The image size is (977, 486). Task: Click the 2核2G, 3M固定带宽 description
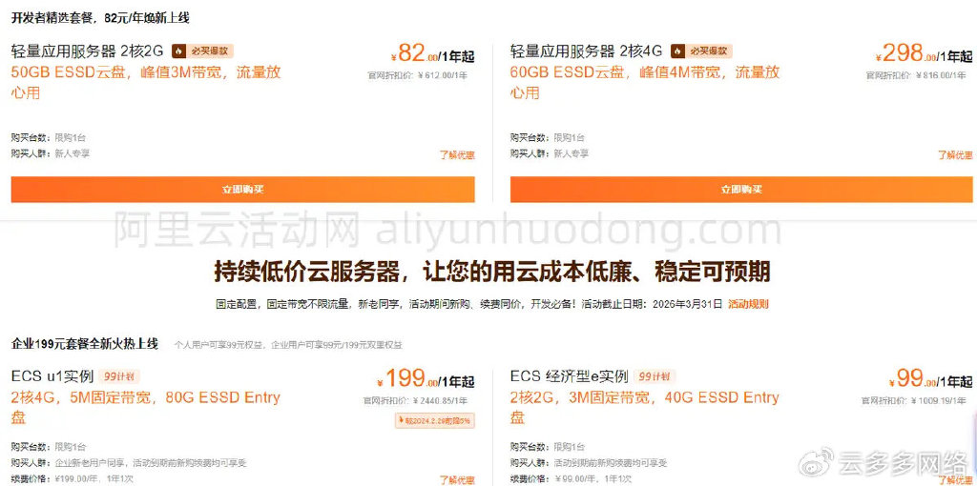pyautogui.click(x=644, y=407)
